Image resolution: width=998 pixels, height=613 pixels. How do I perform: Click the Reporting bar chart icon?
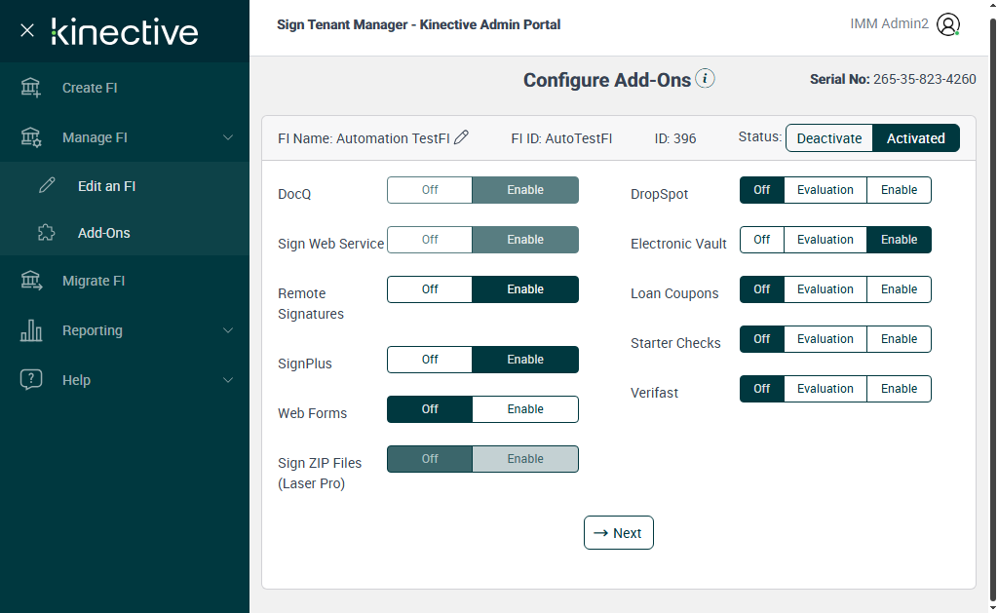(x=30, y=329)
